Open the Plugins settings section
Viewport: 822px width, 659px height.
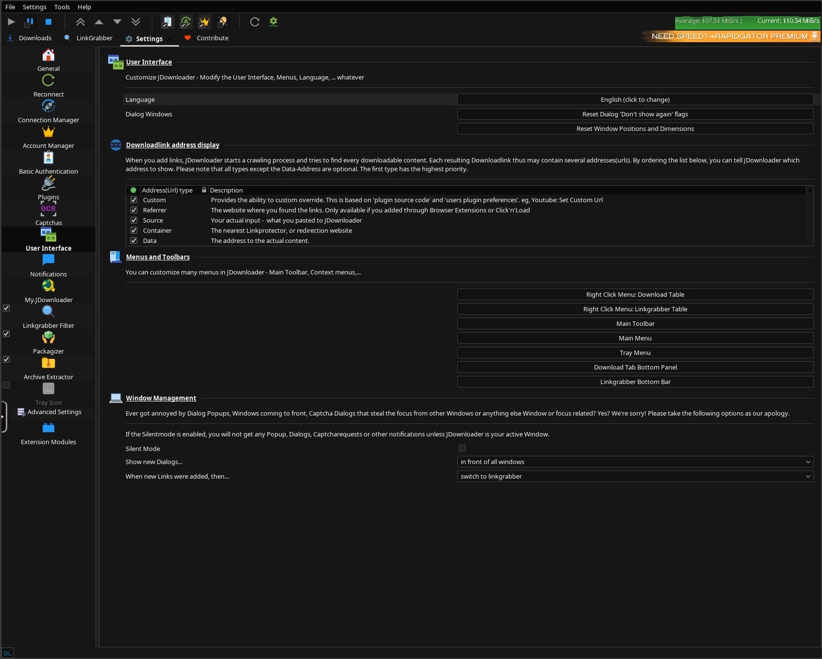pos(48,189)
